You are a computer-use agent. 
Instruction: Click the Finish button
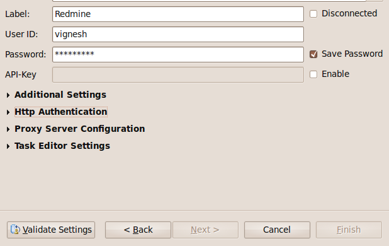(349, 230)
